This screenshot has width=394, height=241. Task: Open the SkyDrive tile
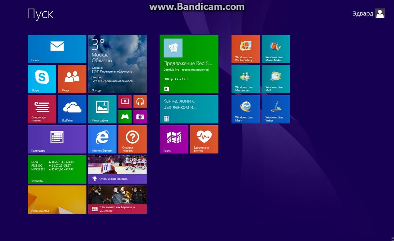72,109
